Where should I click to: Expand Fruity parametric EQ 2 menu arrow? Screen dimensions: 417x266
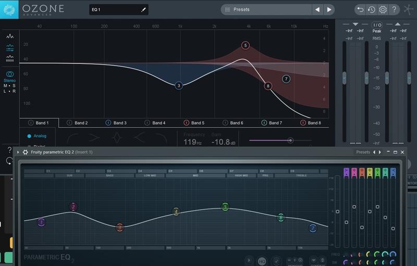tap(18, 152)
